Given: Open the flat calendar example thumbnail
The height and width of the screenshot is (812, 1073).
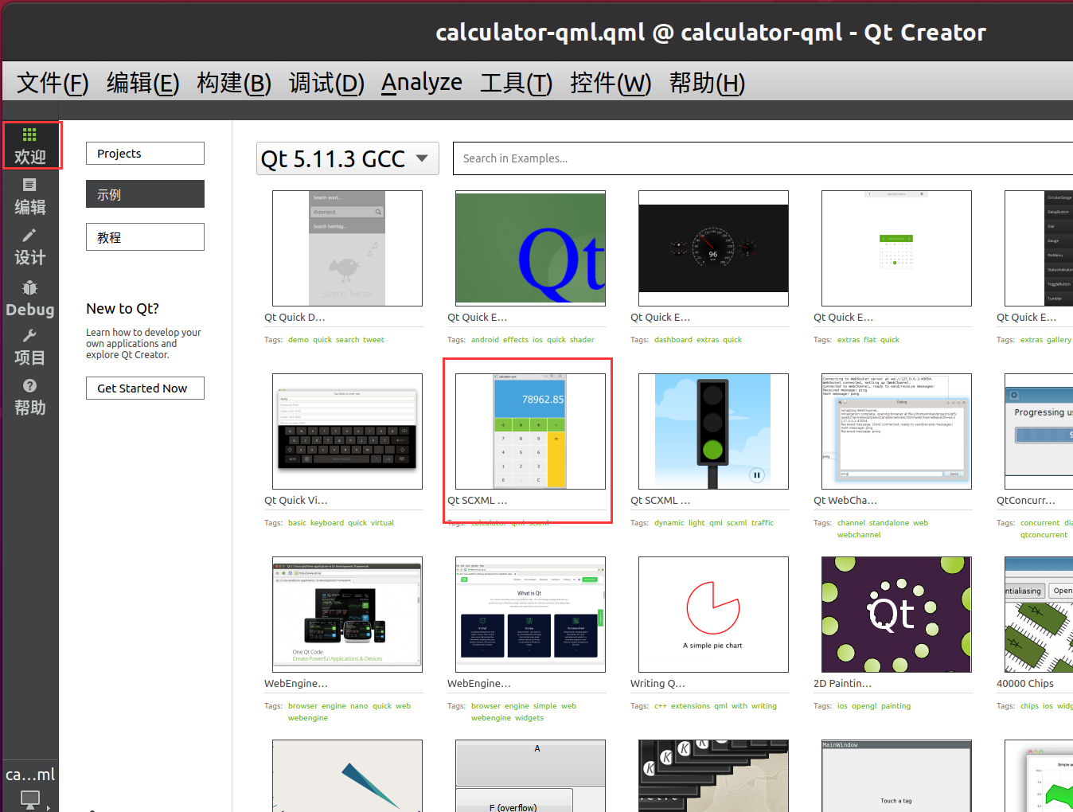Looking at the screenshot, I should pos(896,248).
